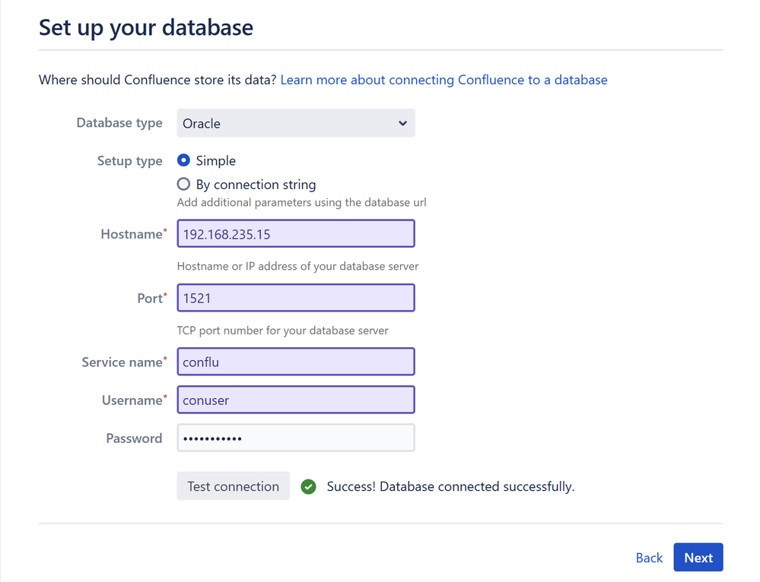Click the "TCP port number" hint text
The height and width of the screenshot is (582, 760).
pyautogui.click(x=282, y=331)
